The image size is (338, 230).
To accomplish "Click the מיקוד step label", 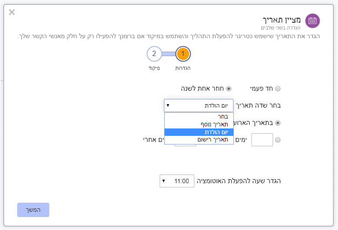I will (x=154, y=68).
